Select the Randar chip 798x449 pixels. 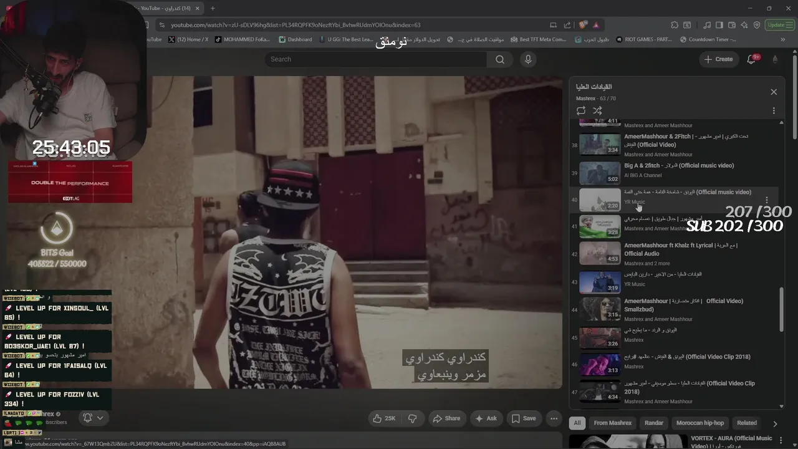point(654,423)
